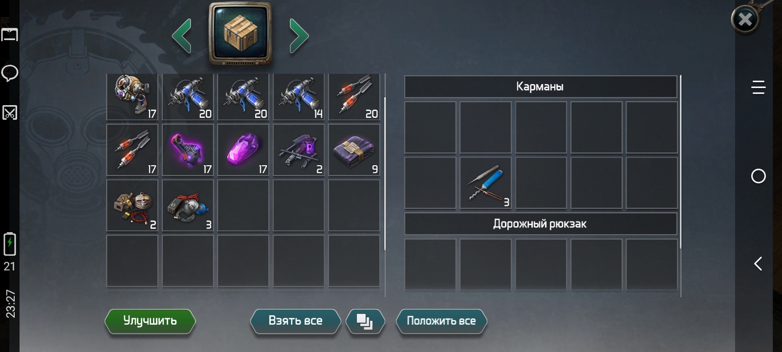Click the Улучшить upgrade button
Image resolution: width=782 pixels, height=352 pixels.
coord(150,321)
